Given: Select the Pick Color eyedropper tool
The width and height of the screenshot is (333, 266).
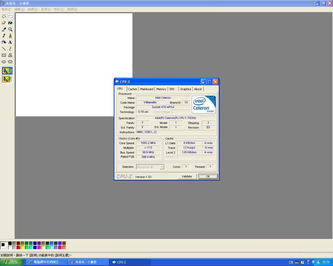Looking at the screenshot, I should [4, 29].
